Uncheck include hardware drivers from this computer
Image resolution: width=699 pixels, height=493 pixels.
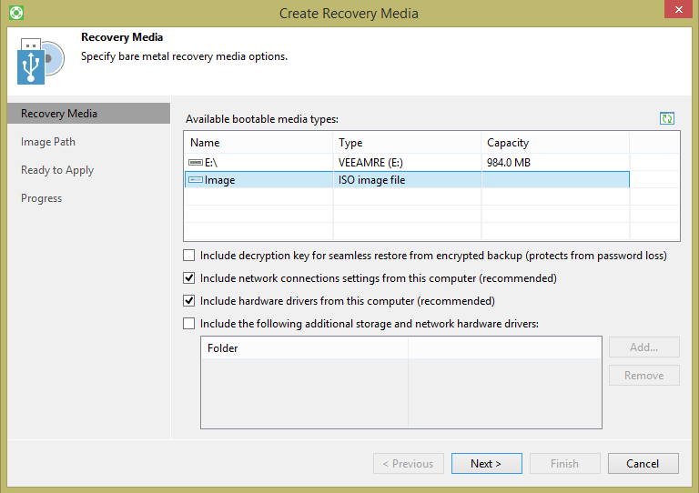[189, 301]
